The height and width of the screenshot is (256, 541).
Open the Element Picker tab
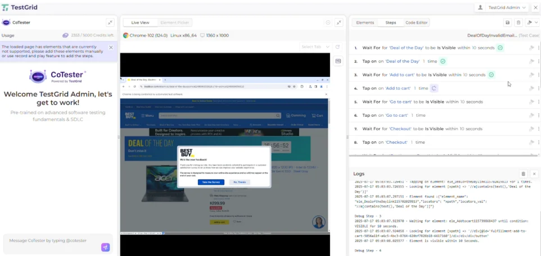point(174,23)
